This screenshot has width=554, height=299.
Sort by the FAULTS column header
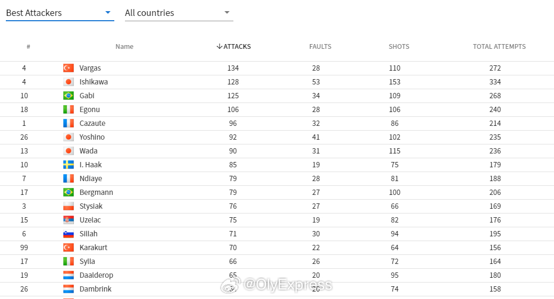pos(320,47)
